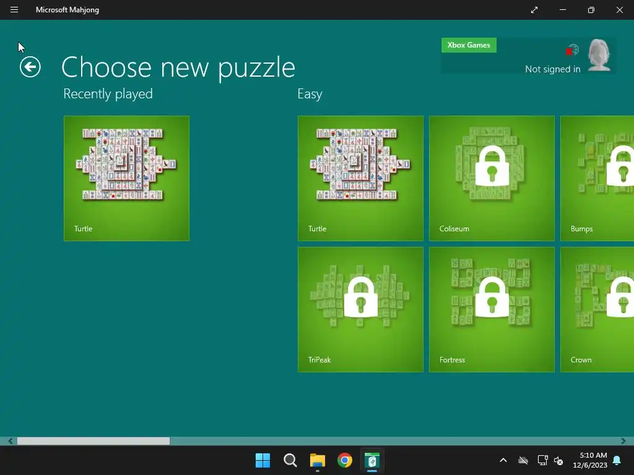
Task: Click the Microsoft Mahjong taskbar icon
Action: pyautogui.click(x=372, y=460)
